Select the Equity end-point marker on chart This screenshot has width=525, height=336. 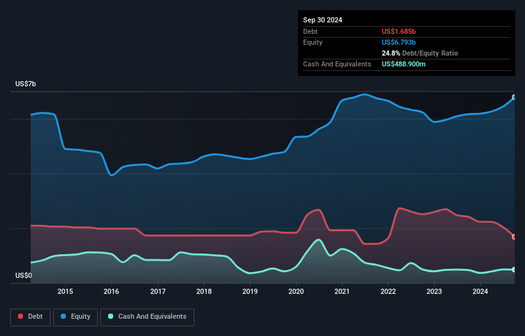tap(514, 97)
